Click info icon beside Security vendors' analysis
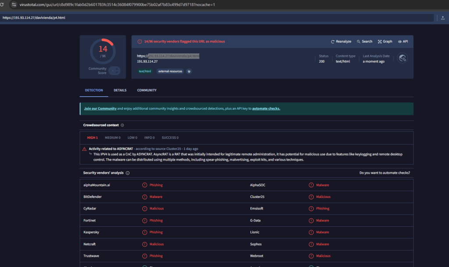This screenshot has height=267, width=449. (128, 173)
